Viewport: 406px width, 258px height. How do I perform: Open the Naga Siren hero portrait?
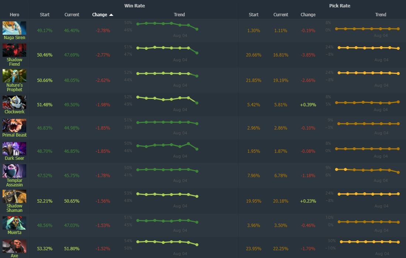point(14,28)
